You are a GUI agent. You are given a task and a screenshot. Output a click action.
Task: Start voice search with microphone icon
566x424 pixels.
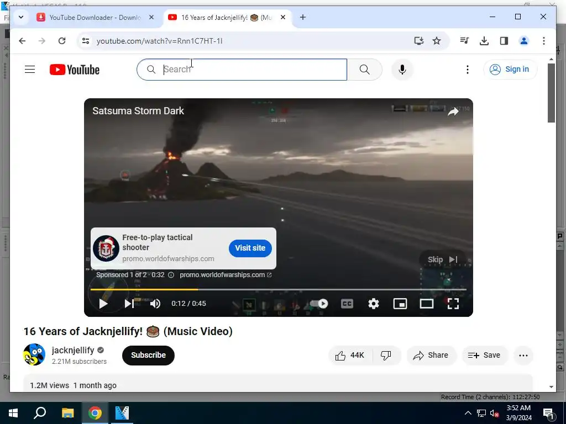coord(402,70)
